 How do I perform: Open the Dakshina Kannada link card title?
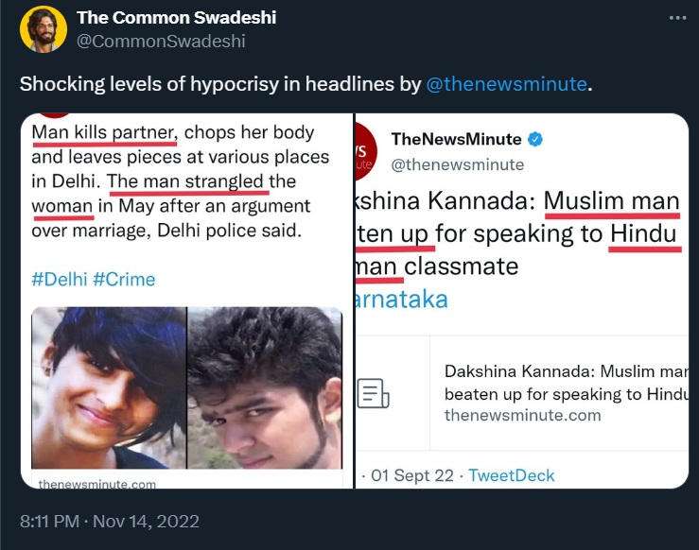[565, 380]
